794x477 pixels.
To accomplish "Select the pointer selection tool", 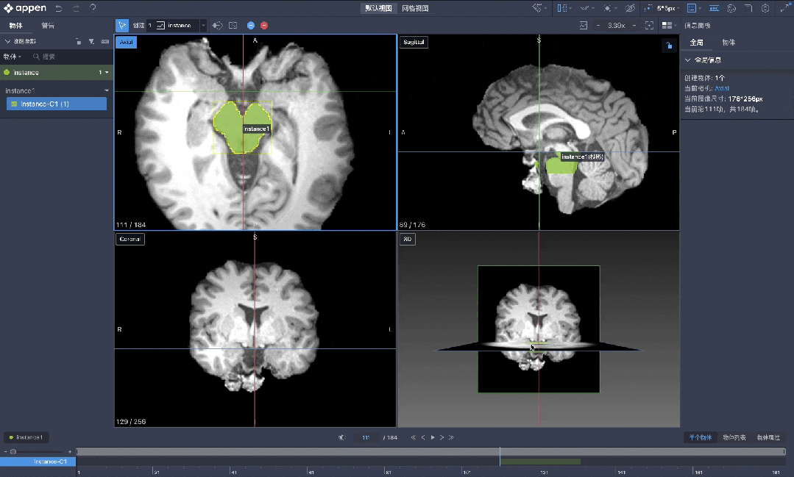I will (x=122, y=26).
